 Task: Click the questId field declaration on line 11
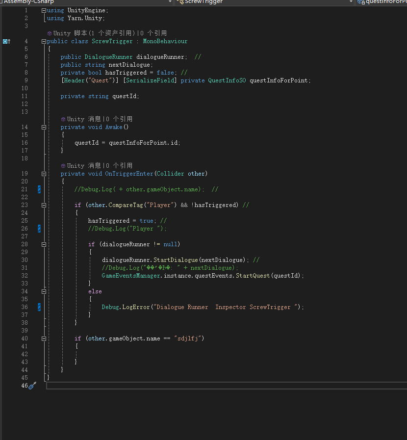(124, 96)
